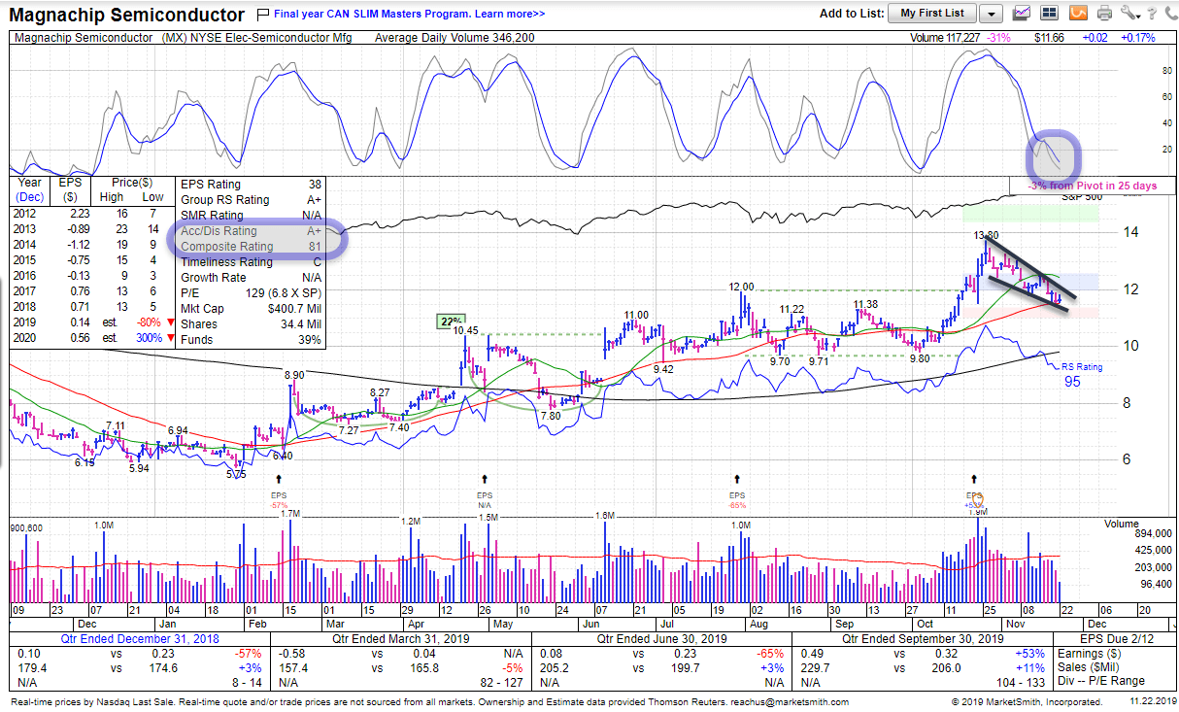Click the RS Rating 95 label
The width and height of the screenshot is (1179, 712).
1082,373
